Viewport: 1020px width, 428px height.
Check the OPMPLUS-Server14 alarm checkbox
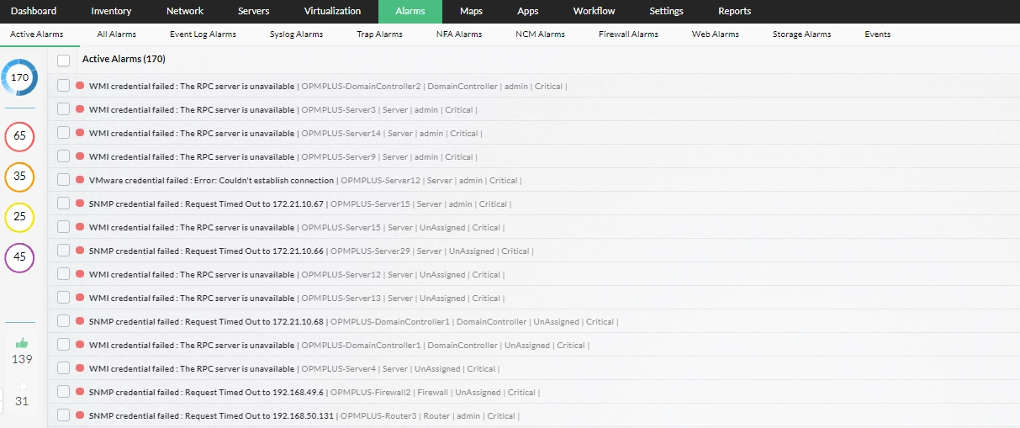pyautogui.click(x=63, y=133)
